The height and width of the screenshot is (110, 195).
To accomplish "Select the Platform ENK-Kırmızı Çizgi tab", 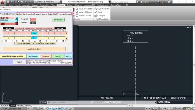I will [x=25, y=14].
